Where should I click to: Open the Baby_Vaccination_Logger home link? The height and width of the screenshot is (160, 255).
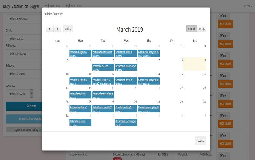pyautogui.click(x=21, y=6)
